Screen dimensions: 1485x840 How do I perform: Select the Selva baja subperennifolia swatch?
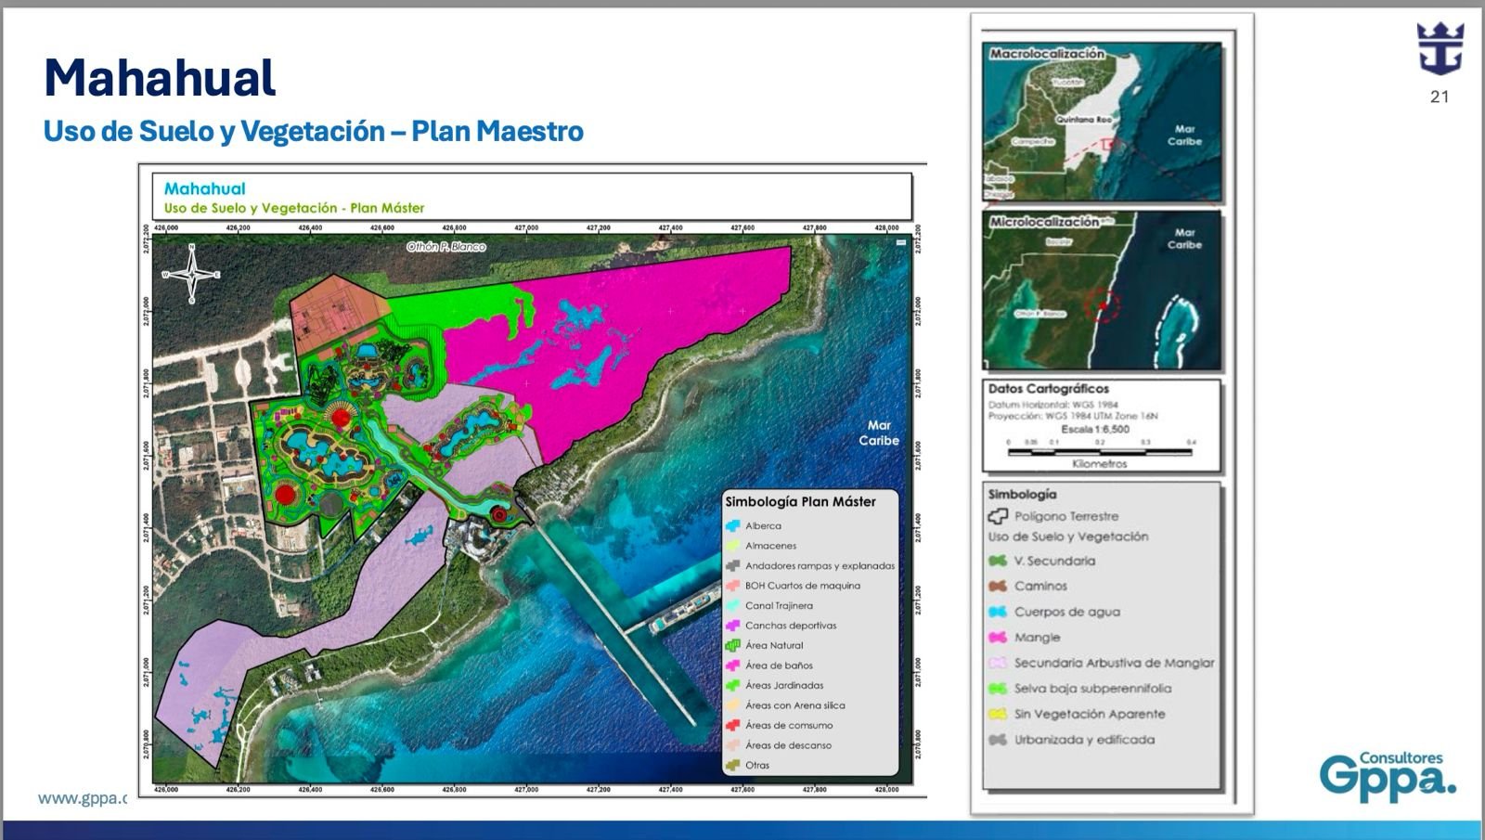point(998,689)
